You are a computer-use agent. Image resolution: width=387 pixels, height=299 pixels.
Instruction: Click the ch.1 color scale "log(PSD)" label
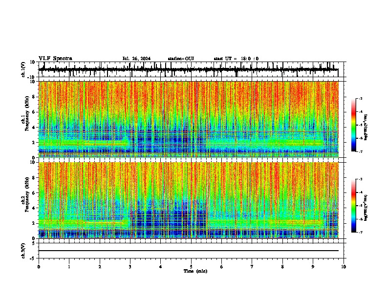click(366, 127)
